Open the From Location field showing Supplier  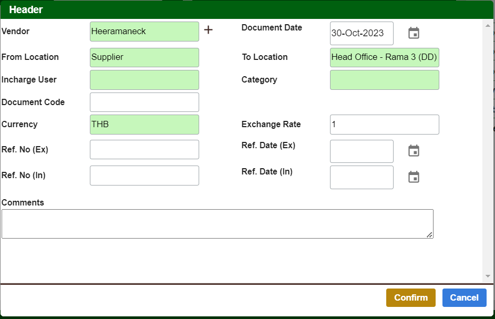point(145,57)
